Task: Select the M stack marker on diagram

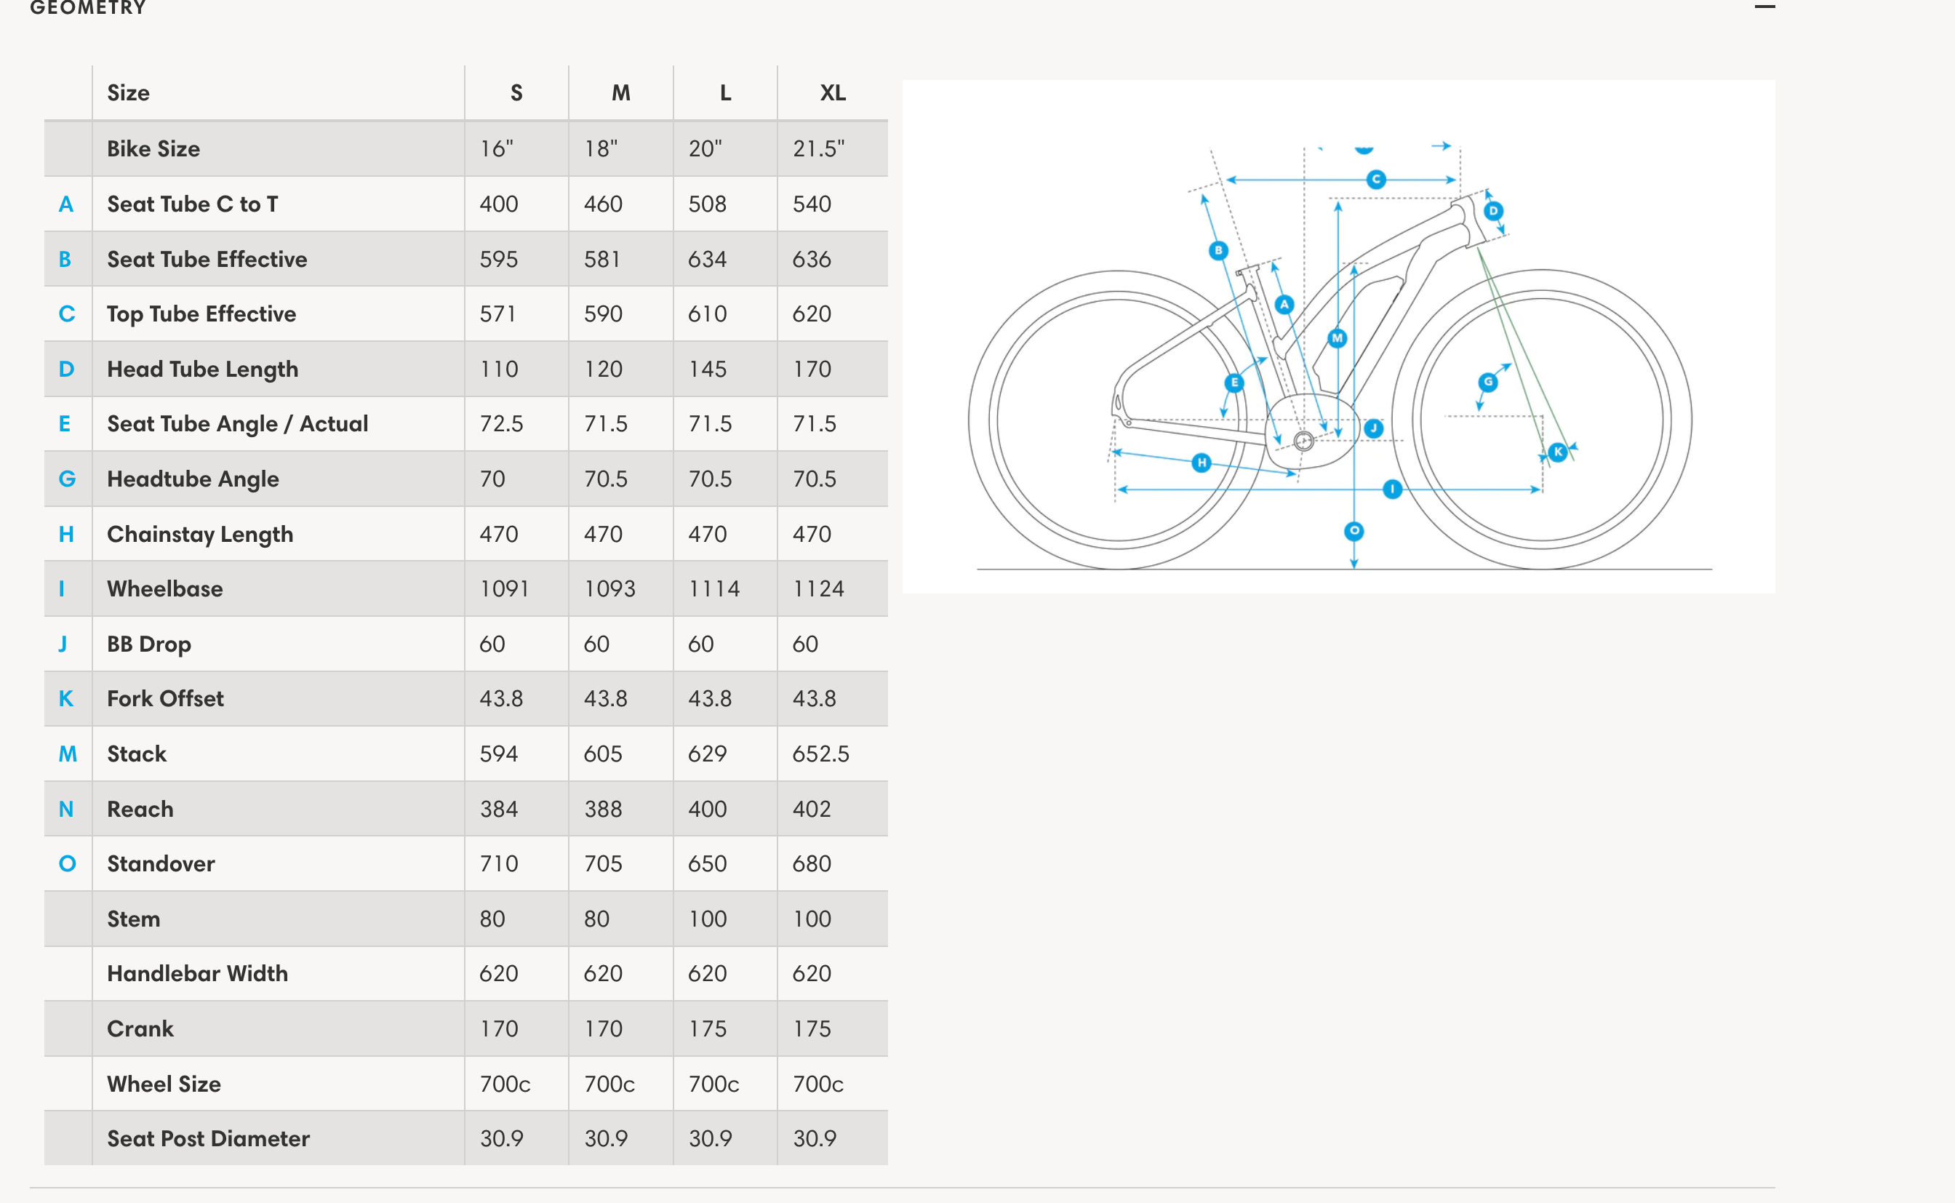Action: pos(1337,338)
